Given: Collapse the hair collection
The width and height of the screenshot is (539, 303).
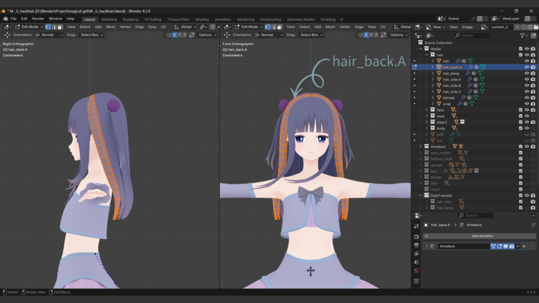Looking at the screenshot, I should pos(426,55).
